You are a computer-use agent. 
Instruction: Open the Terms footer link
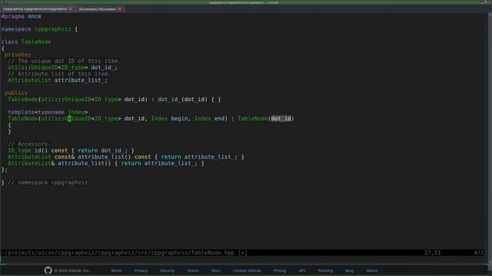(116, 271)
